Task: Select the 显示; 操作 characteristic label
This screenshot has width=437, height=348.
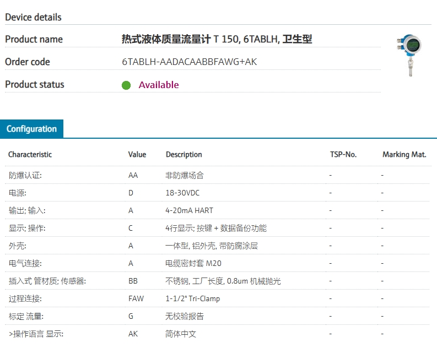Action: coord(27,229)
